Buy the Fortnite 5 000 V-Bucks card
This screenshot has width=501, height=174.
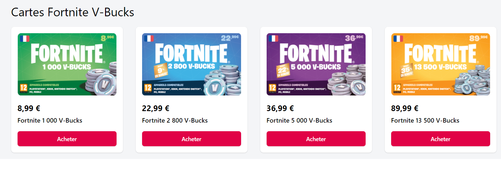coord(316,139)
